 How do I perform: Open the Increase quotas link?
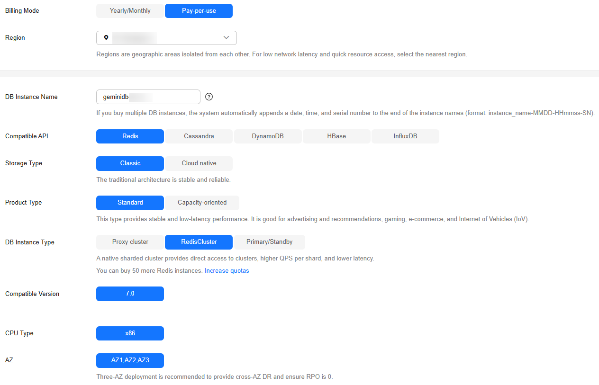[227, 271]
